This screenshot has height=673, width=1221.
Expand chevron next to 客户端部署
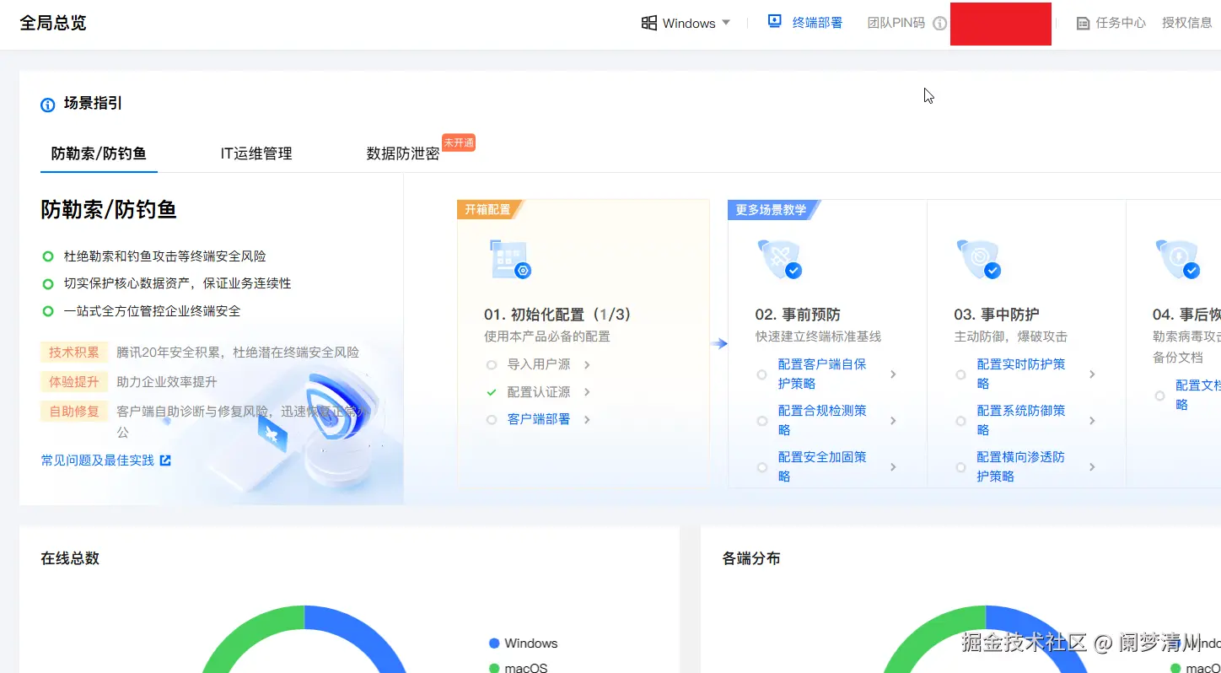587,419
